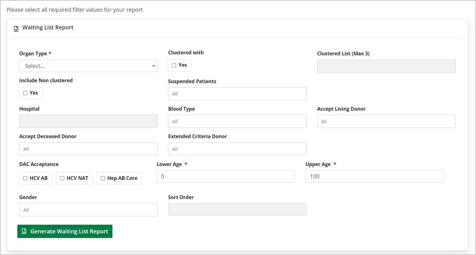Click the Generate Waiting List Report button
The image size is (476, 255).
click(x=64, y=231)
